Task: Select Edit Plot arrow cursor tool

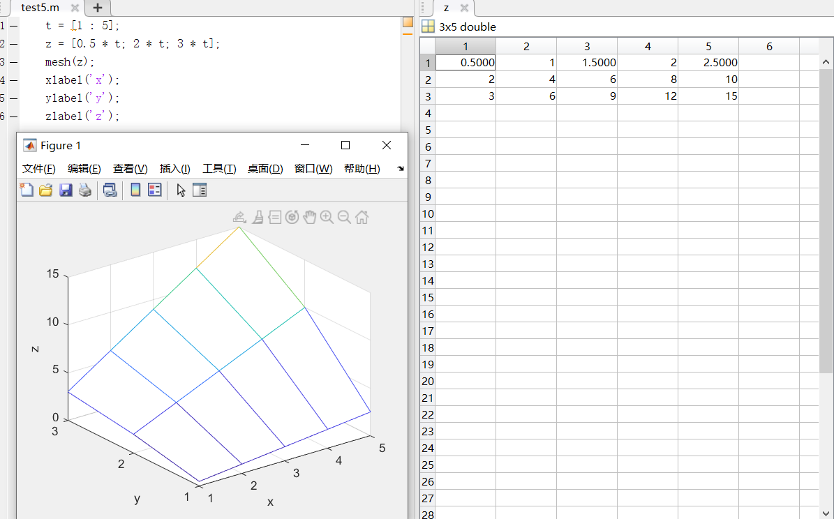Action: point(181,190)
